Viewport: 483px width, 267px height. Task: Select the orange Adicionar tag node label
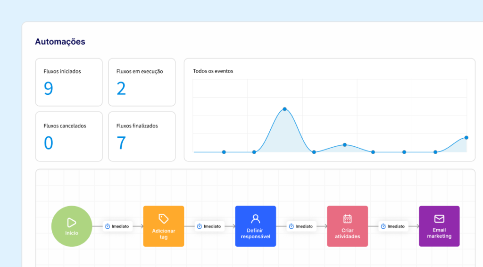click(x=164, y=234)
